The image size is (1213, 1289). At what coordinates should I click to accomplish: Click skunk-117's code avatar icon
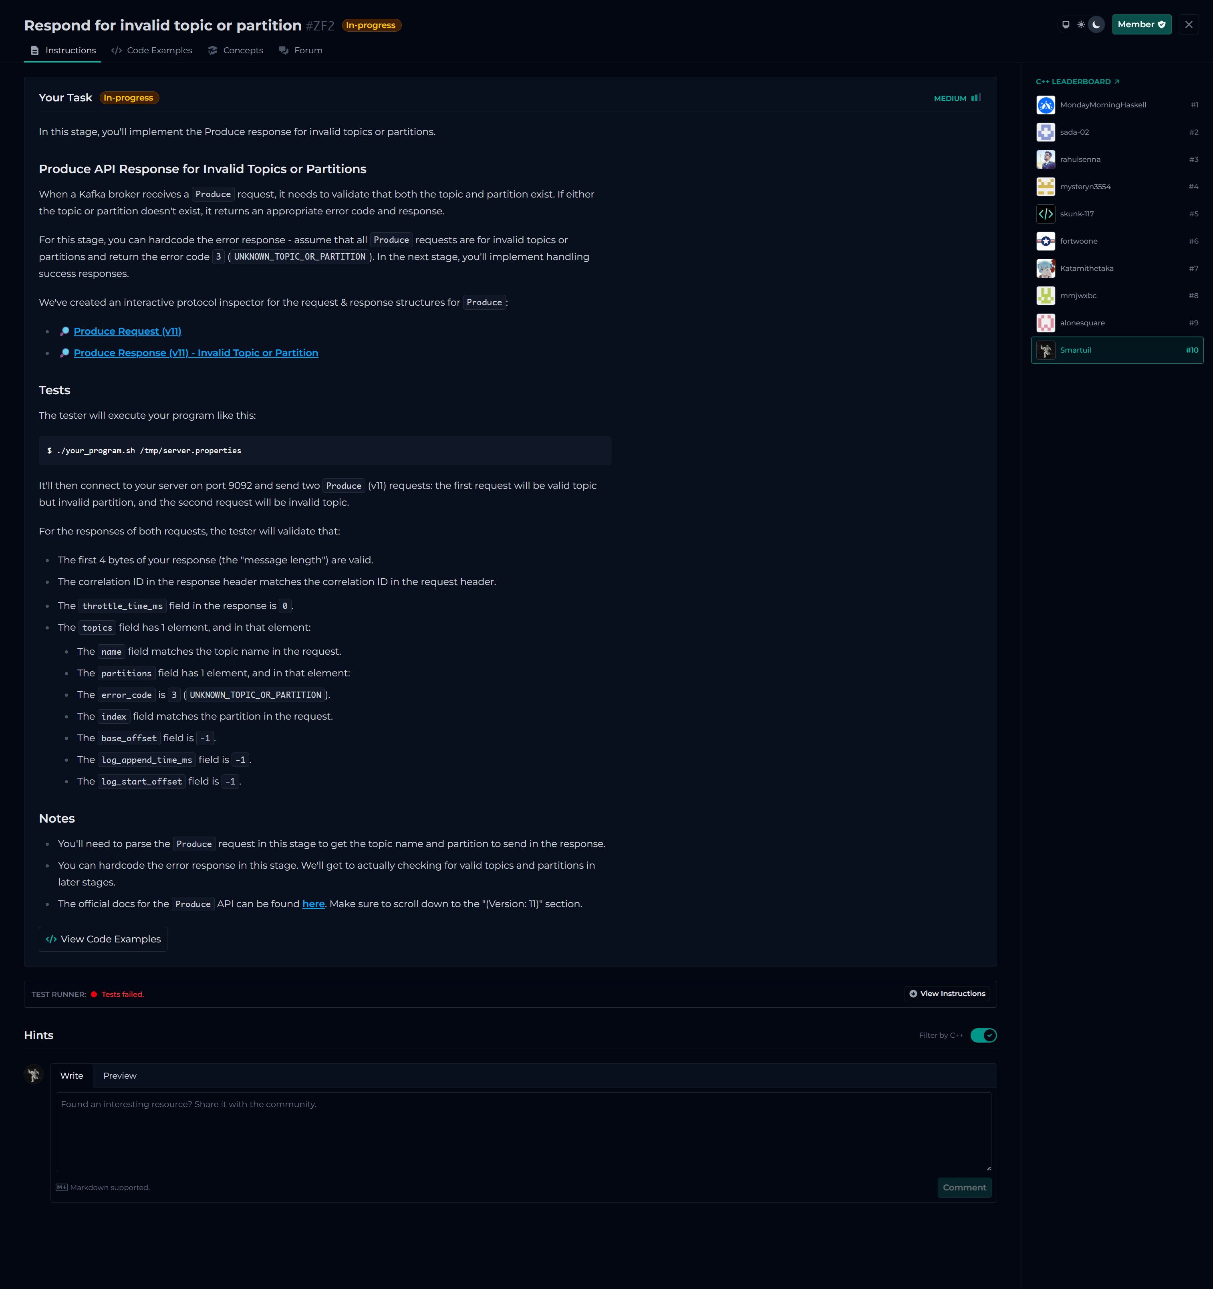(x=1045, y=214)
